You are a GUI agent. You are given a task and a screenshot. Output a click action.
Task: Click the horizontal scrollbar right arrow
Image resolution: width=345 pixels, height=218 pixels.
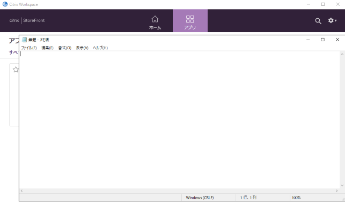pos(336,191)
